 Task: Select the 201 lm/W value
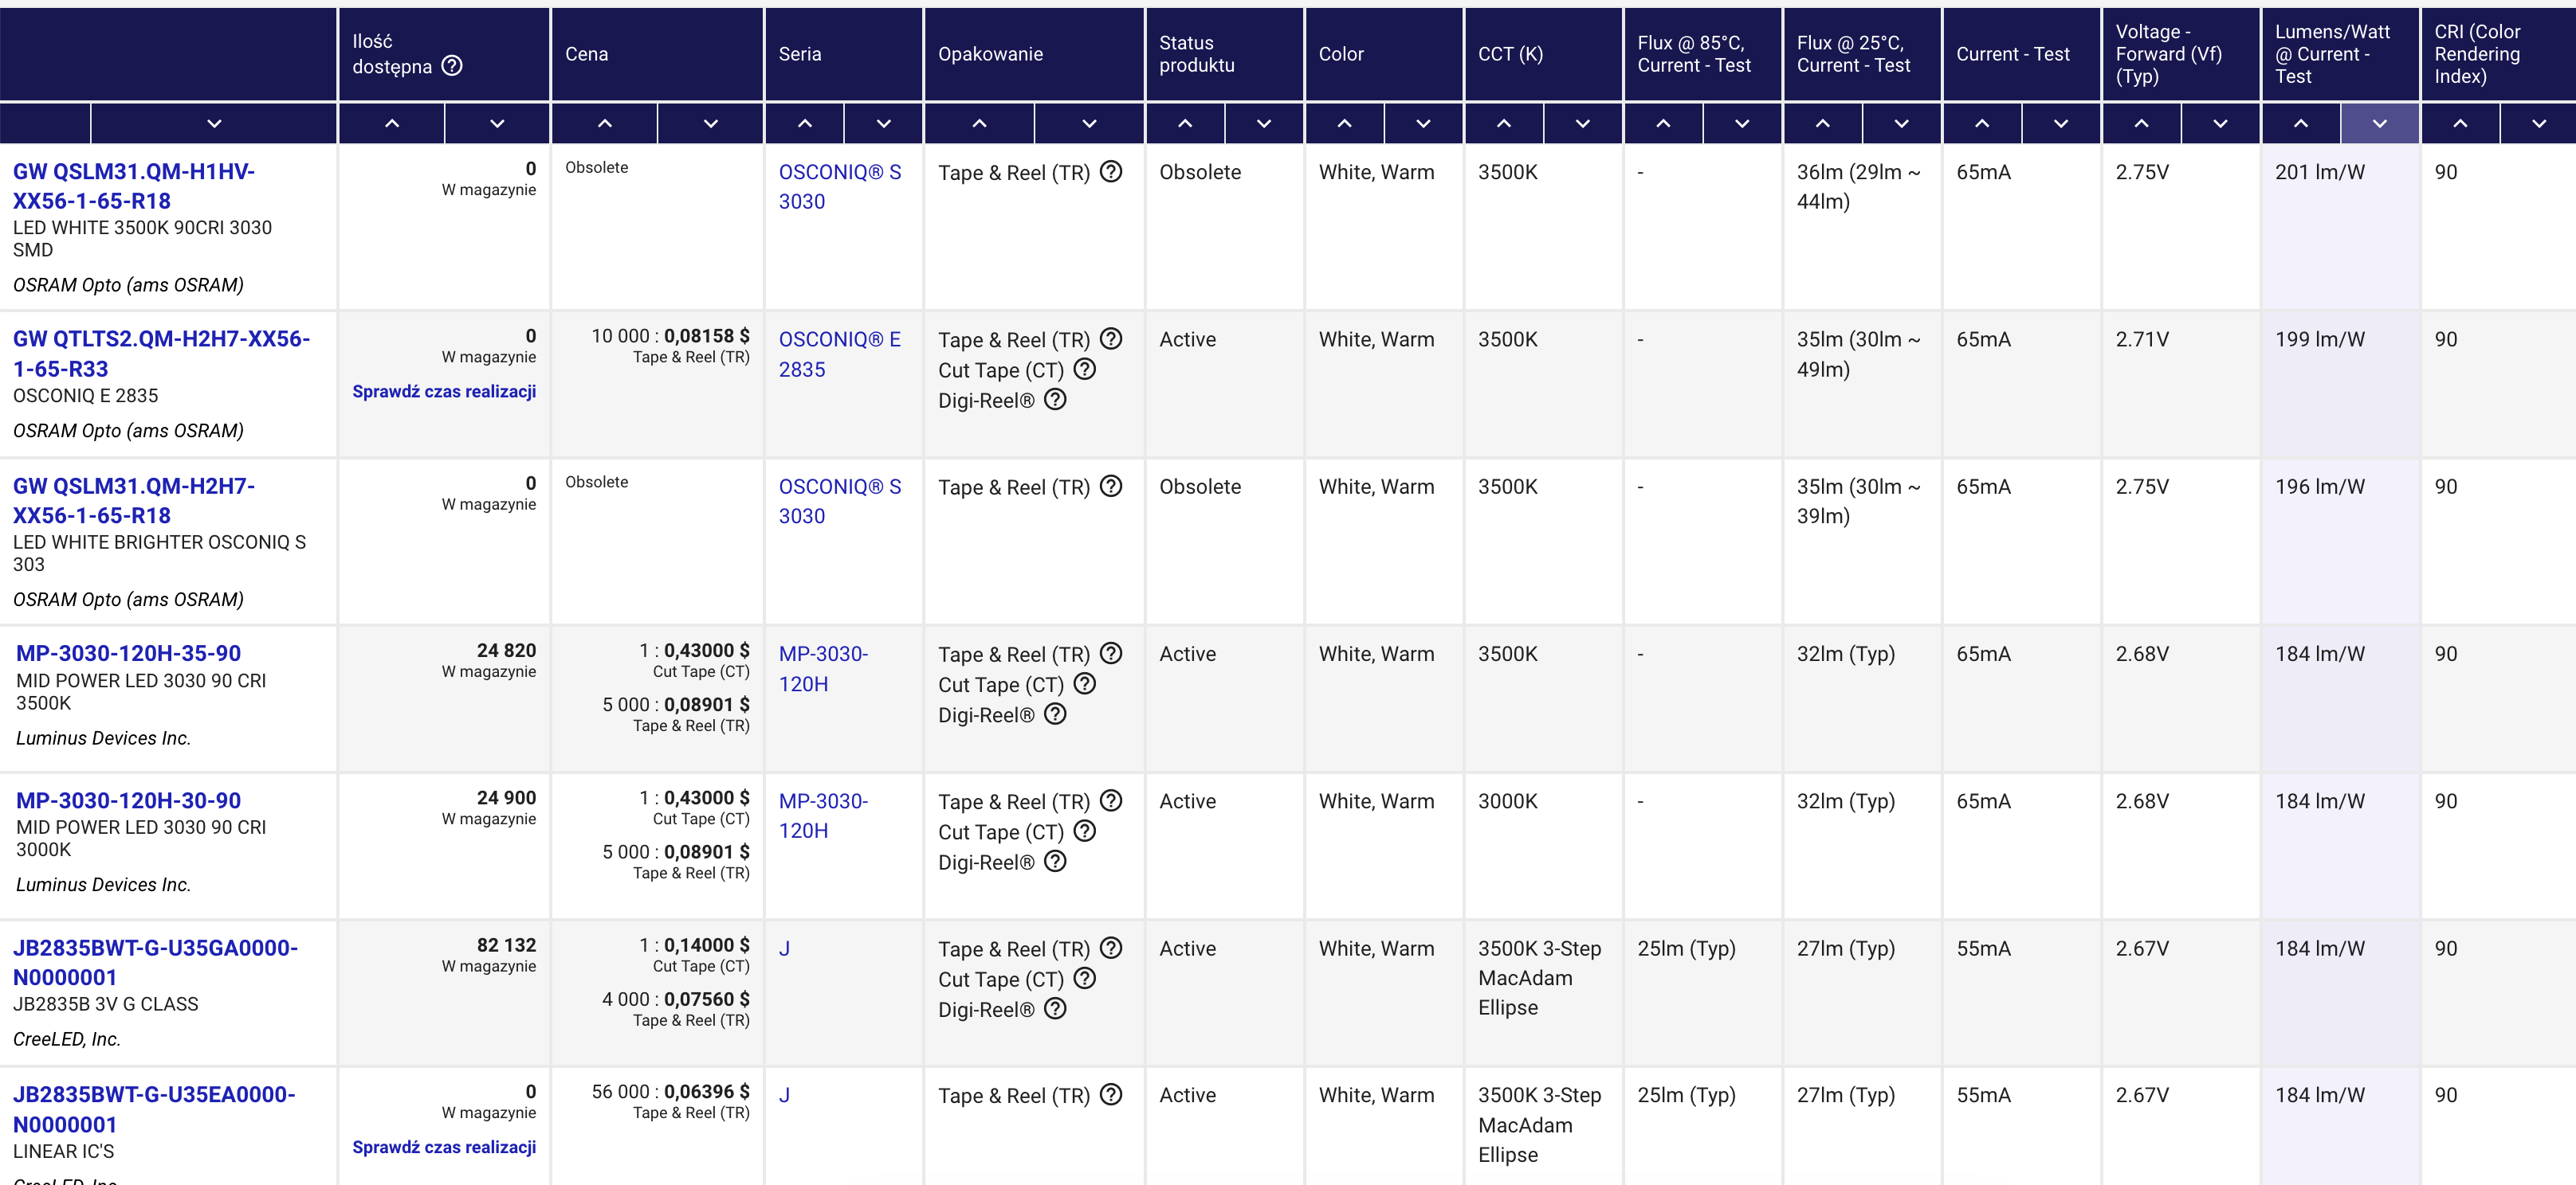point(2320,172)
